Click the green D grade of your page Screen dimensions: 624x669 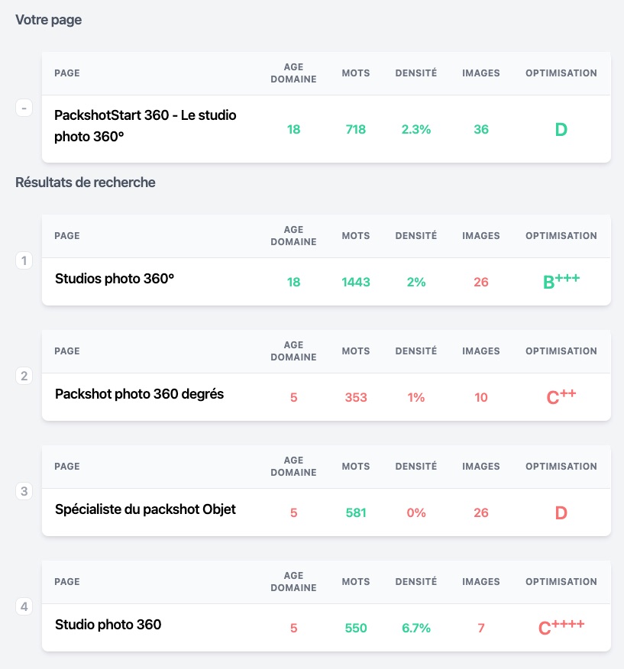click(x=561, y=130)
